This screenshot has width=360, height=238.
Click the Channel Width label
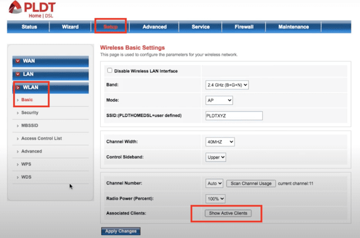tap(122, 141)
